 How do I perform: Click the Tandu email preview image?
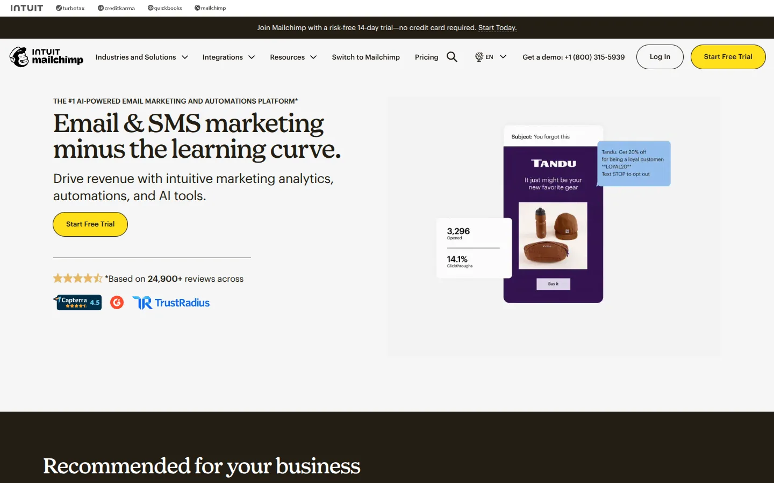553,214
